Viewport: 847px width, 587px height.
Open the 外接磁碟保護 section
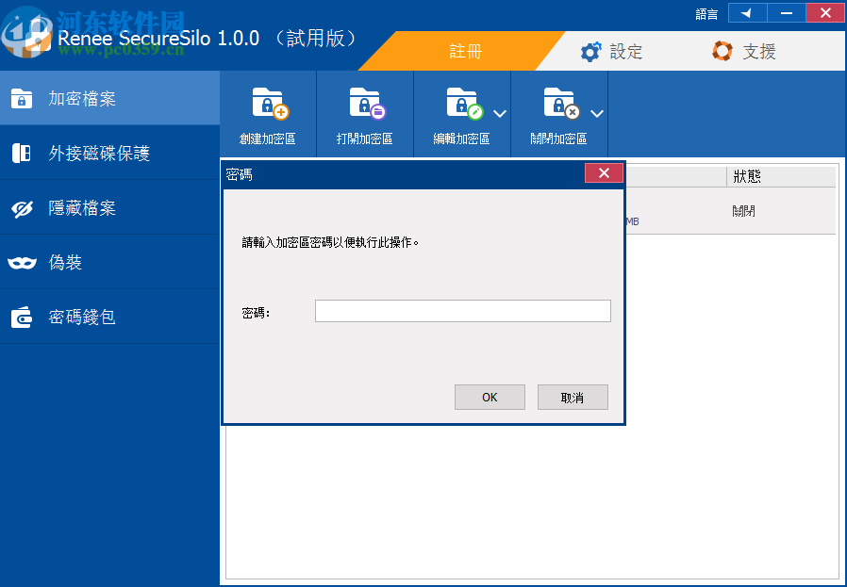pos(21,153)
